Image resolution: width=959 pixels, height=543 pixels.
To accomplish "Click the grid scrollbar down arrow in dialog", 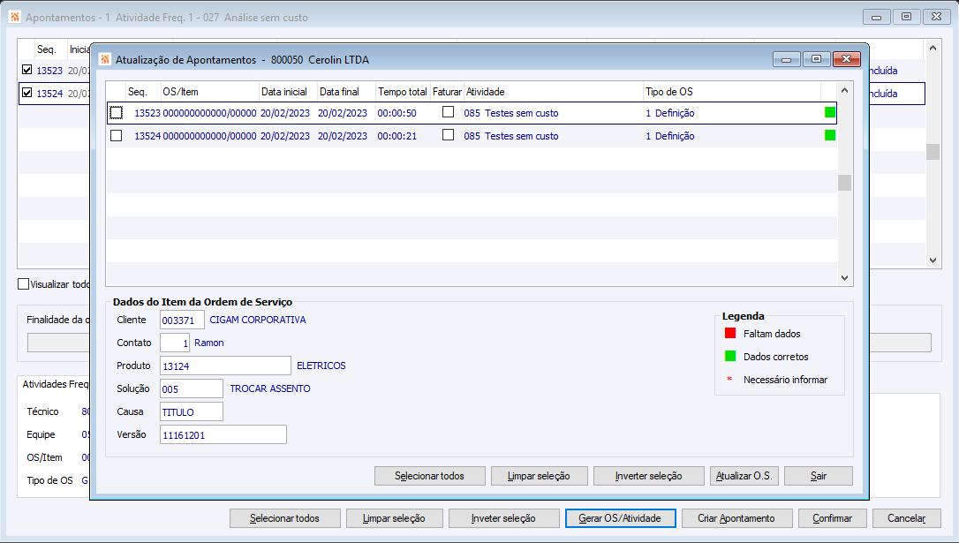I will coord(844,277).
